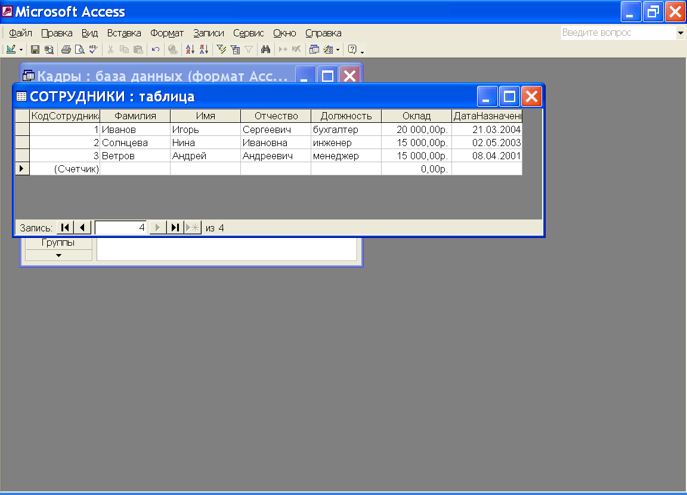Go to last record navigation button
Image resolution: width=687 pixels, height=495 pixels.
click(x=175, y=228)
